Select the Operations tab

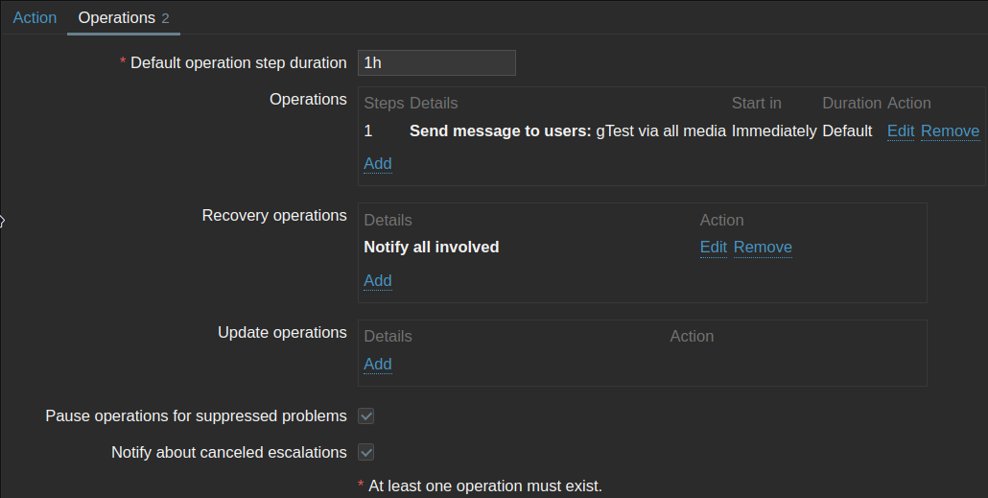click(x=116, y=18)
